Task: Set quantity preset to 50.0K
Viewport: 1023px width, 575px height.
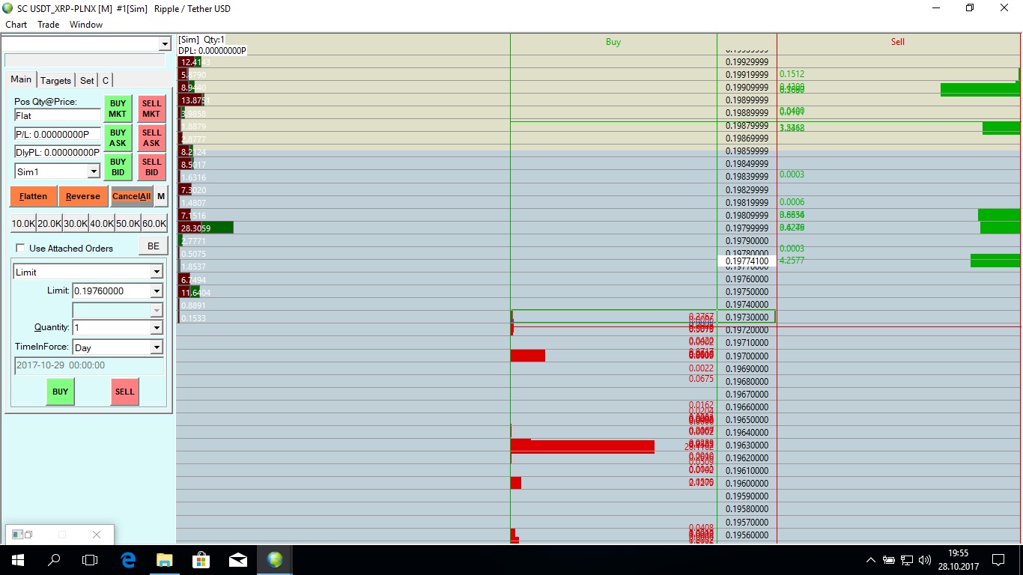Action: tap(128, 223)
